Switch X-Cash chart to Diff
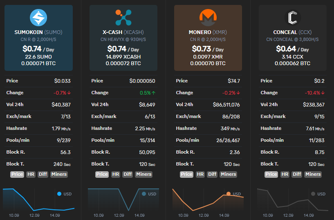 point(128,175)
